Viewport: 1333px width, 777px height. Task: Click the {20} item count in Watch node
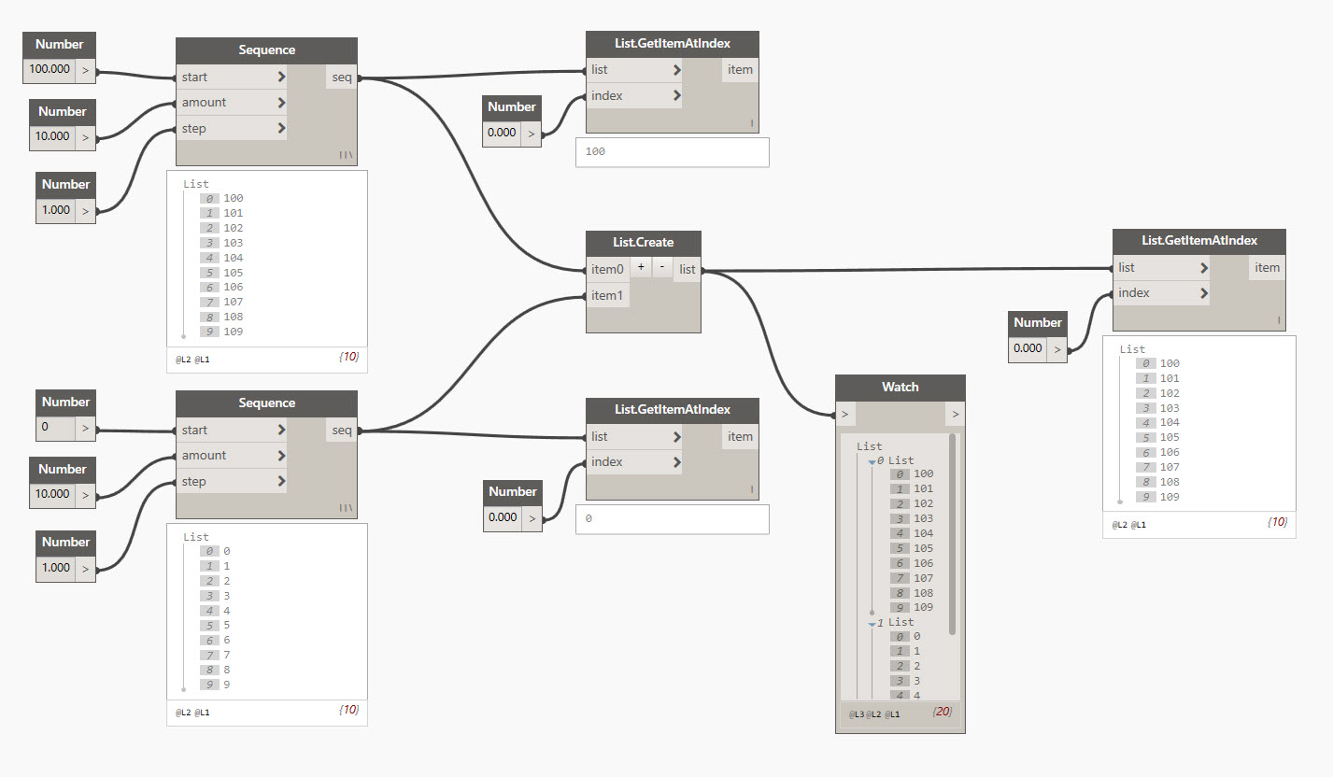(941, 713)
